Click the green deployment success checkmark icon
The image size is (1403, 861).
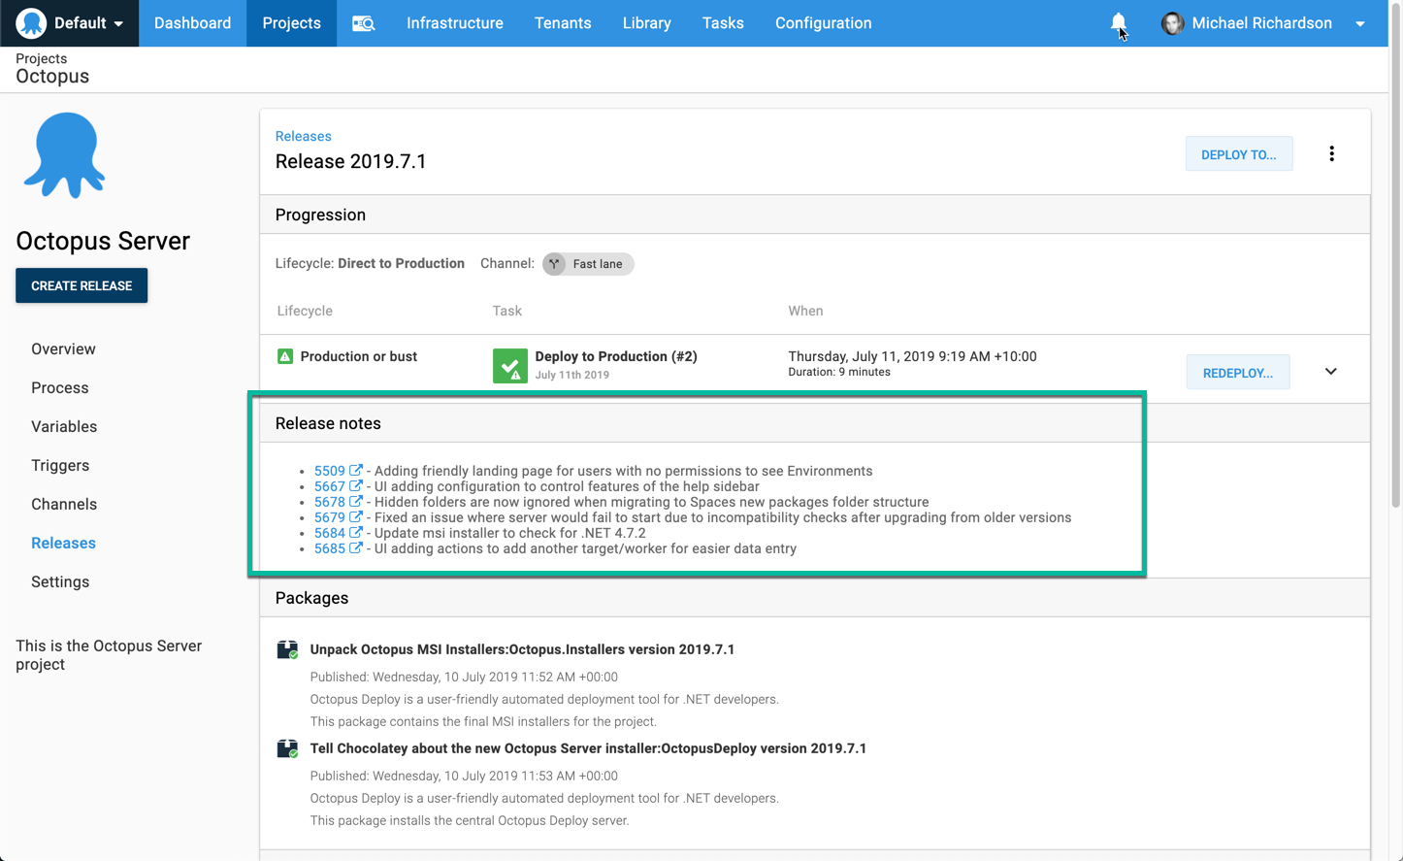coord(510,366)
